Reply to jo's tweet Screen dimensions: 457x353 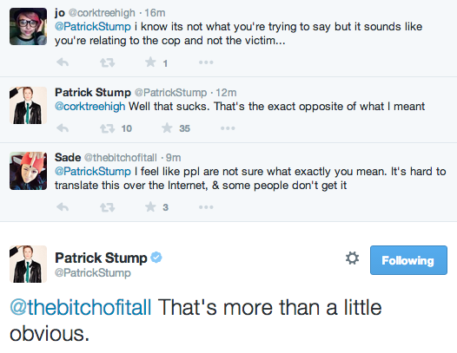click(x=63, y=62)
